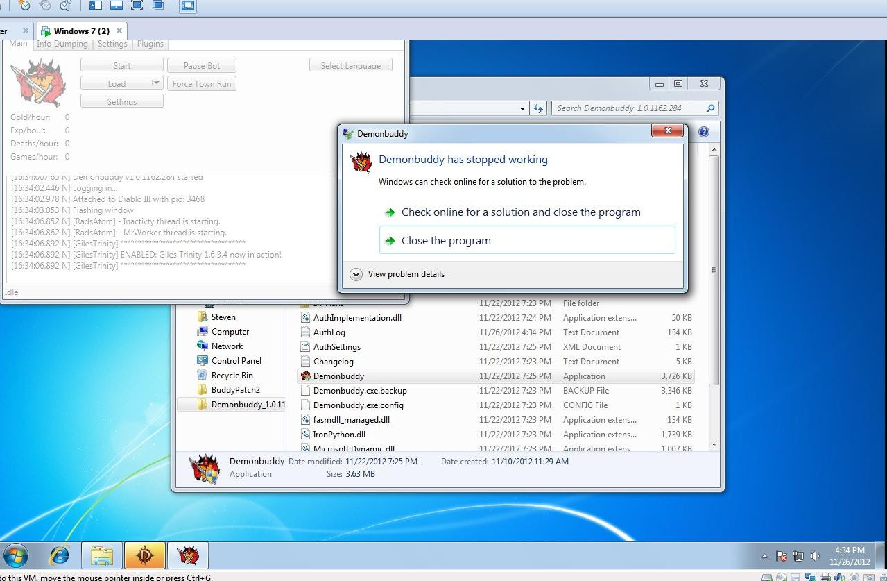The image size is (887, 581).
Task: Close the Windows 7 (2) VM tab
Action: 119,31
